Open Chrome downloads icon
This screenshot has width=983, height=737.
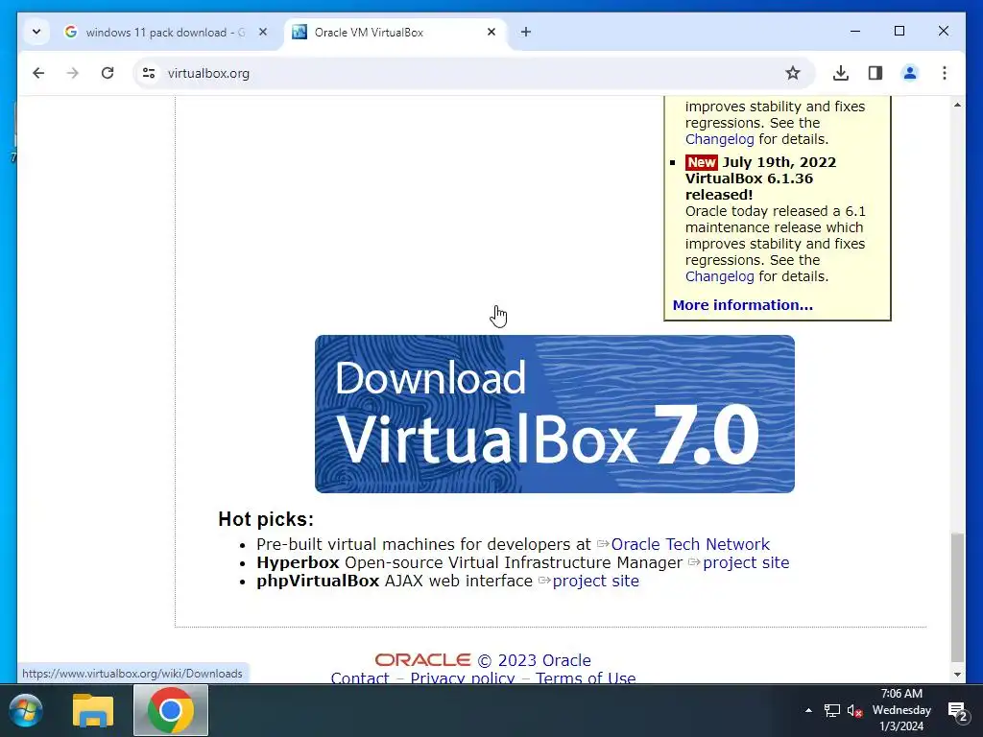click(841, 73)
